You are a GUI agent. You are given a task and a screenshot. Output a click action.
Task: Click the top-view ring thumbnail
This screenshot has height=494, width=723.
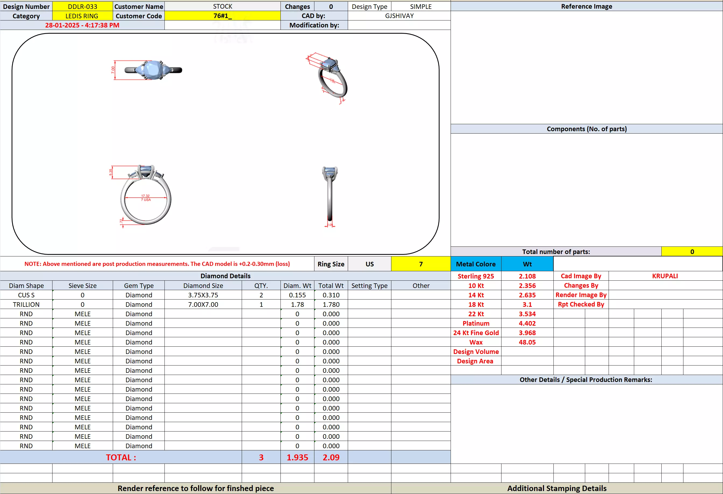click(x=152, y=70)
